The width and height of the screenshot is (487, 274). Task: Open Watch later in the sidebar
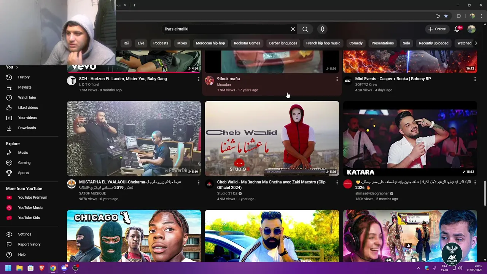pos(27,97)
